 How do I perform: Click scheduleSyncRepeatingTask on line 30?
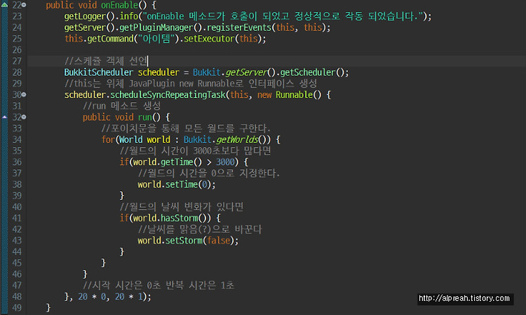(x=168, y=94)
